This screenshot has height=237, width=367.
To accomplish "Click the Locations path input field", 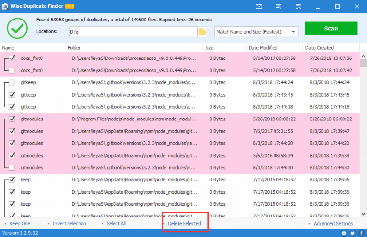I will pos(134,32).
